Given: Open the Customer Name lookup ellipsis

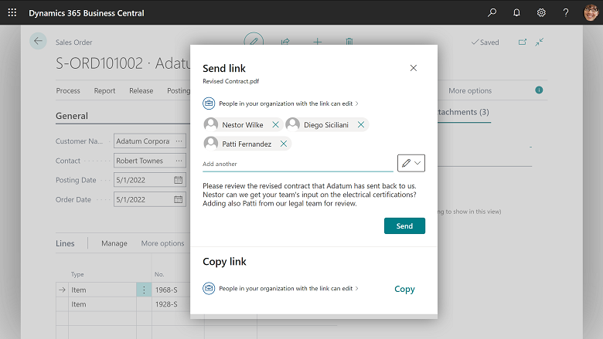Looking at the screenshot, I should pyautogui.click(x=179, y=141).
